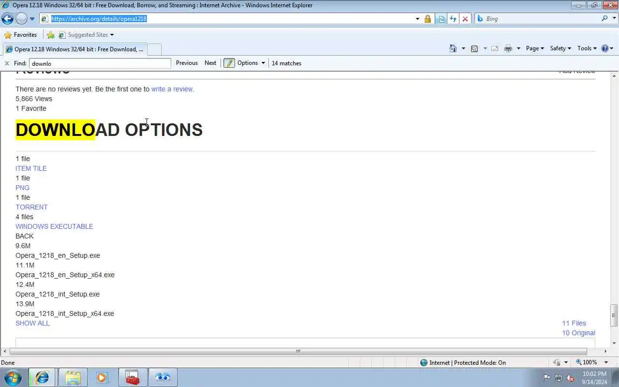The height and width of the screenshot is (387, 619).
Task: Jump to Next find match
Action: coord(210,63)
